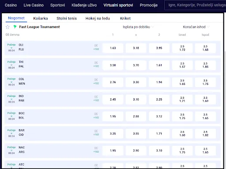Image resolution: width=226 pixels, height=169 pixels.
Task: Select under 2.5 at 1.68 for OLI-FLU
Action: pos(205,48)
